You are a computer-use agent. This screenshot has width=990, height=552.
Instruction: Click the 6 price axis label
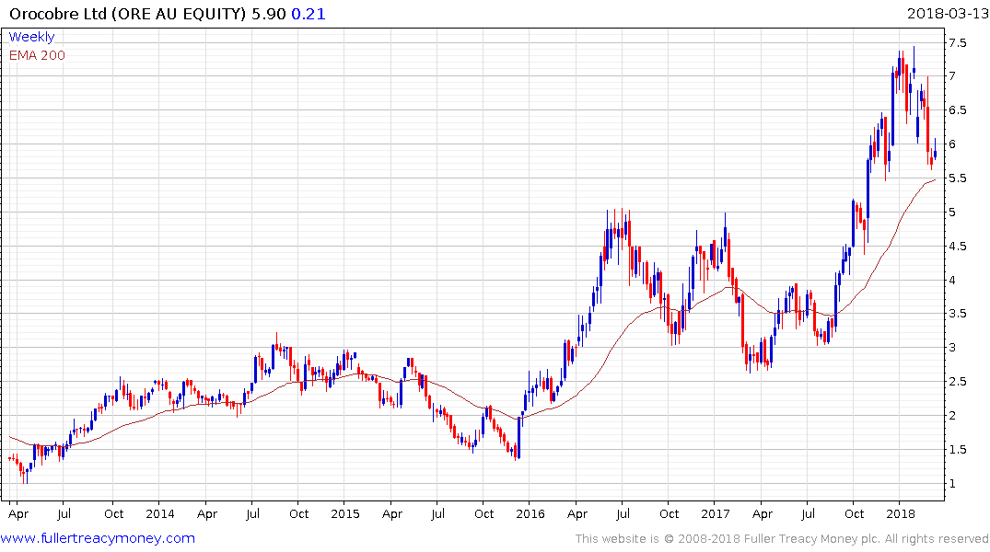(952, 144)
